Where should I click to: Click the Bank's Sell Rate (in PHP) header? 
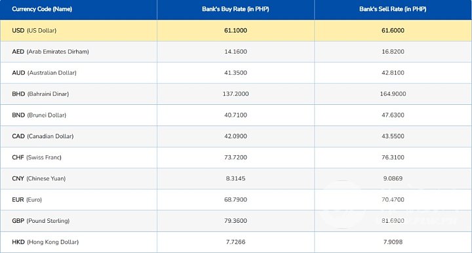(x=393, y=9)
